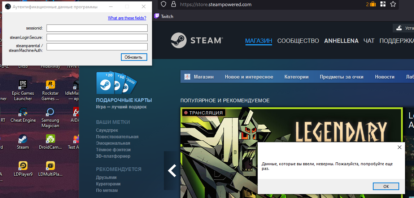This screenshot has width=414, height=198.
Task: Open recommendations by Кураторами
Action: [x=108, y=184]
